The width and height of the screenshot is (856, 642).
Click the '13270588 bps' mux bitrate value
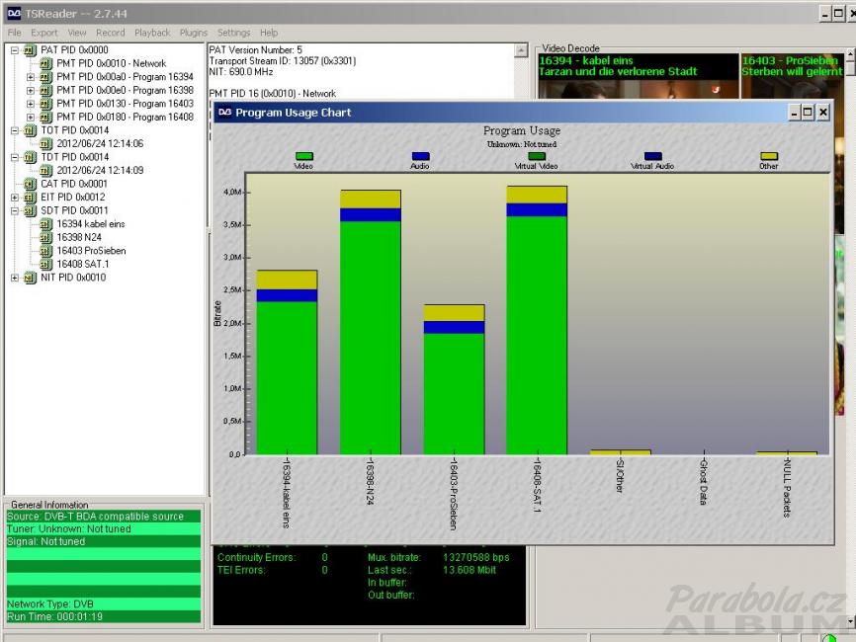(x=476, y=557)
